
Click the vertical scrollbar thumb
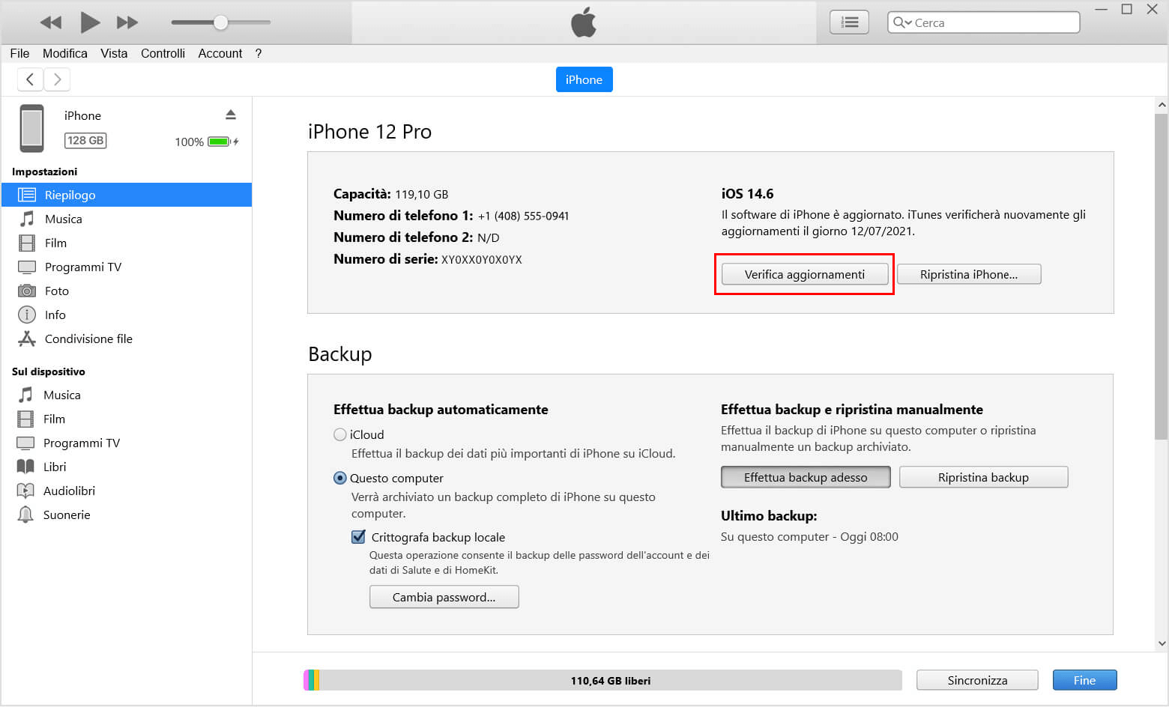1162,276
